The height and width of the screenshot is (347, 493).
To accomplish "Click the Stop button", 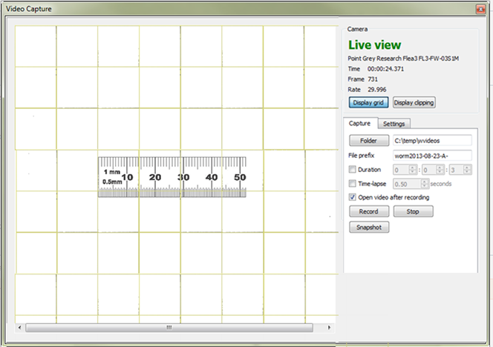I will point(413,211).
